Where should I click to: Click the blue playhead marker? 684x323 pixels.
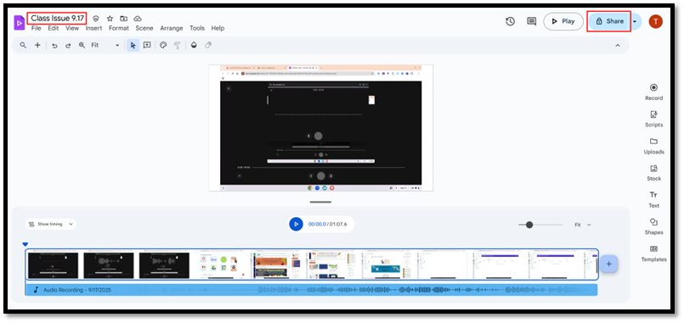(25, 245)
